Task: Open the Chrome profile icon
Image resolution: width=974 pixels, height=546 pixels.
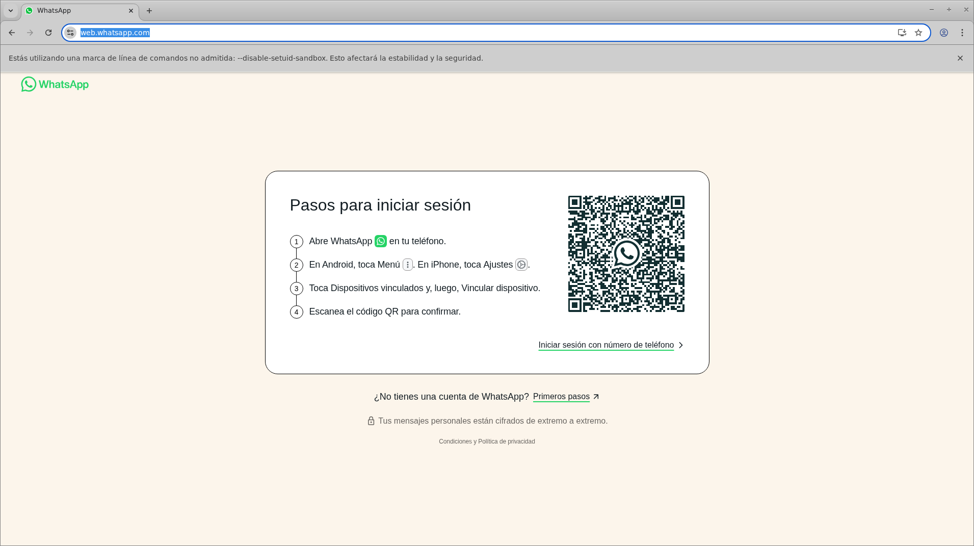Action: click(944, 33)
